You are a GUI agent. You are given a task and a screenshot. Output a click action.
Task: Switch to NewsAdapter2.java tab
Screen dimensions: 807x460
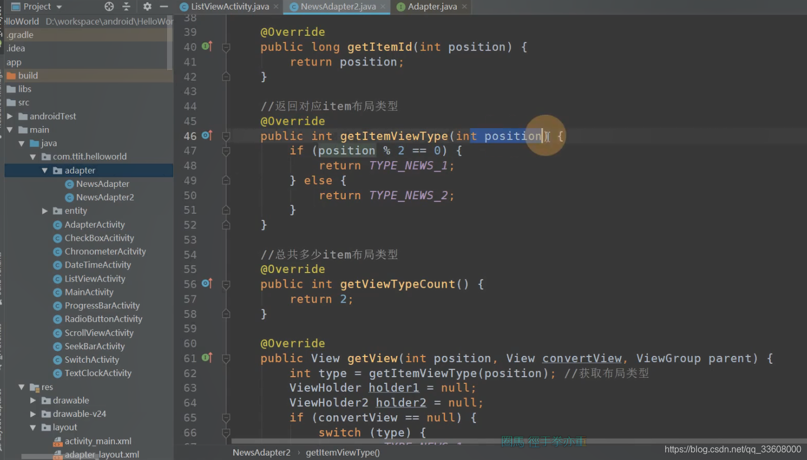(338, 7)
